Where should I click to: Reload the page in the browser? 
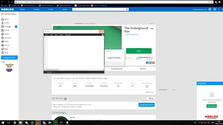pyautogui.click(x=9, y=2)
